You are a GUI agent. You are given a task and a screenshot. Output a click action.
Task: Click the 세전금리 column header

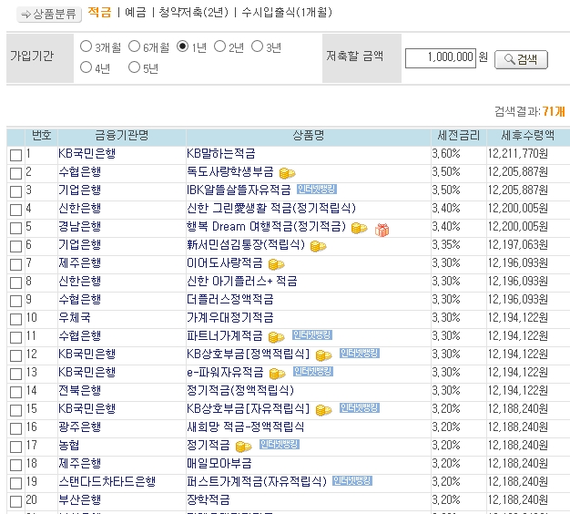point(458,136)
